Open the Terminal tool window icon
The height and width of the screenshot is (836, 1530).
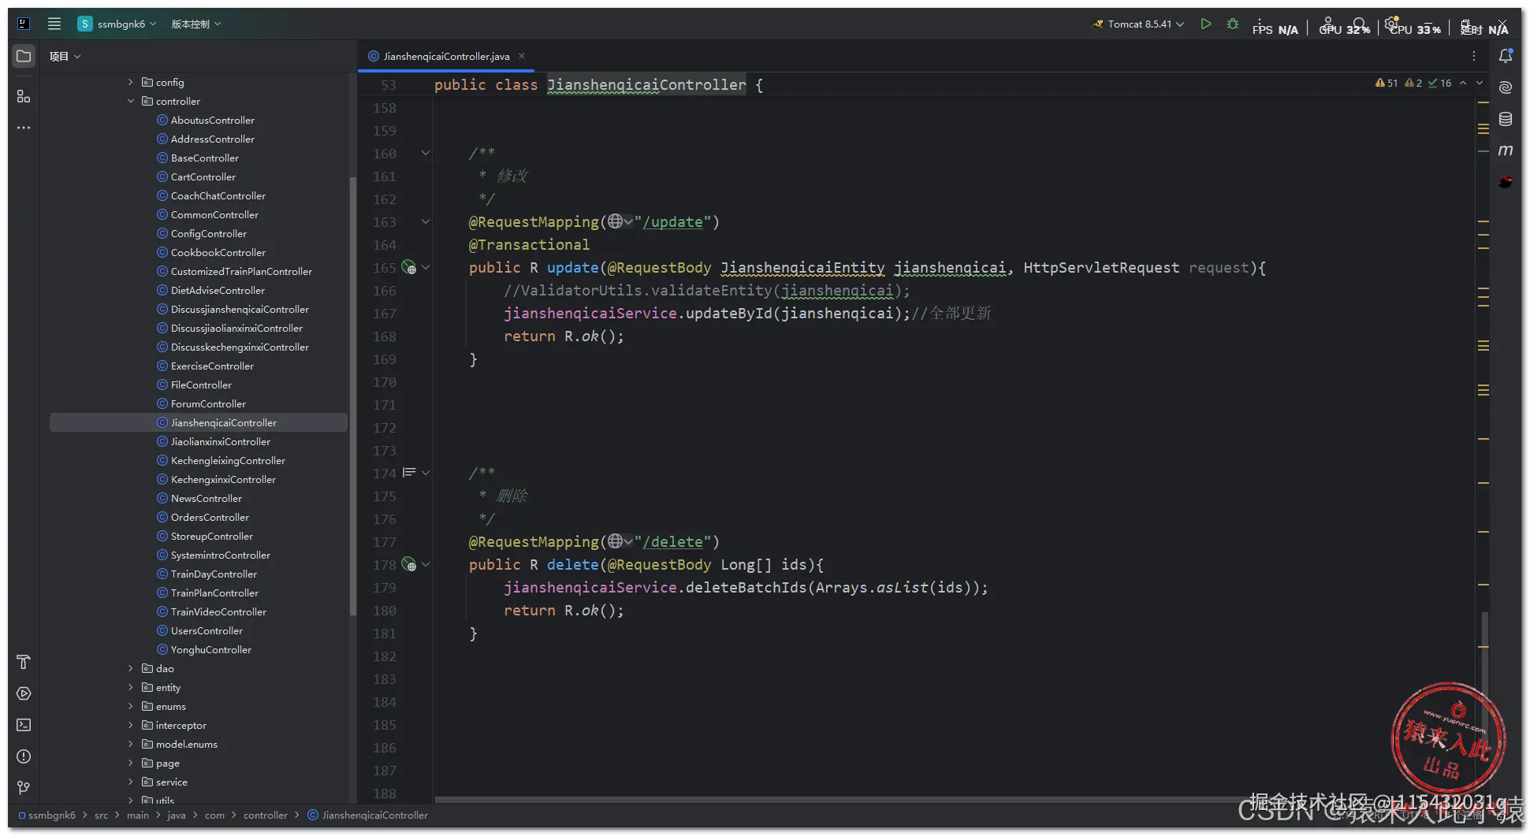(24, 725)
